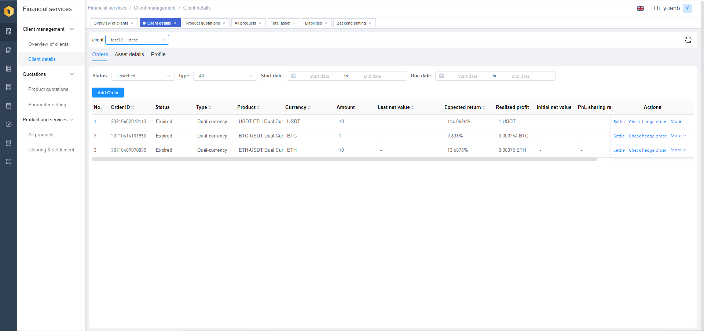Close the Liabilities tab
The image size is (704, 331).
326,23
